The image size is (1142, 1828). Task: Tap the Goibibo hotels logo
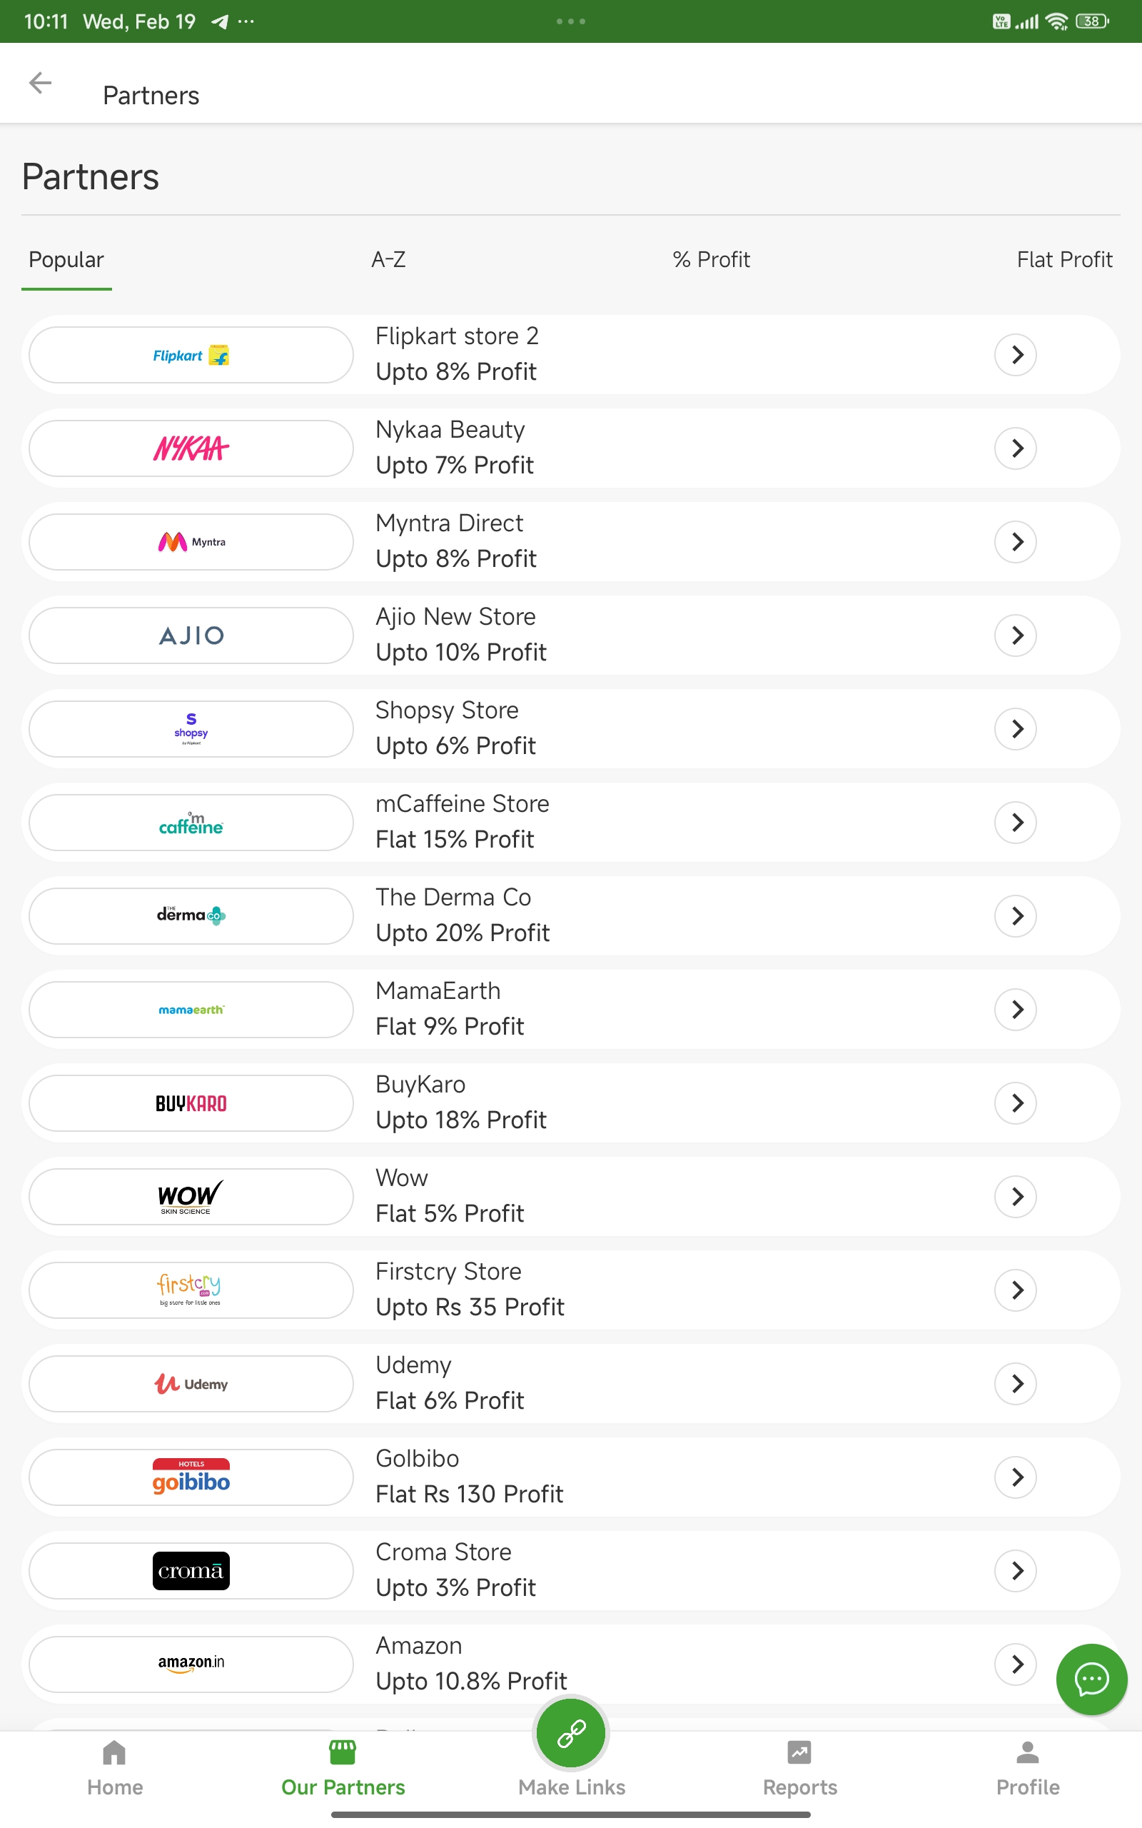click(191, 1477)
